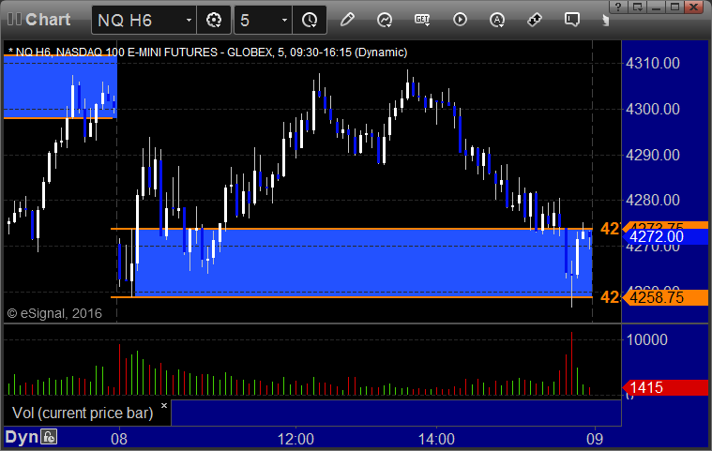Toggle the time axis lock icon
712x451 pixels.
click(x=49, y=437)
